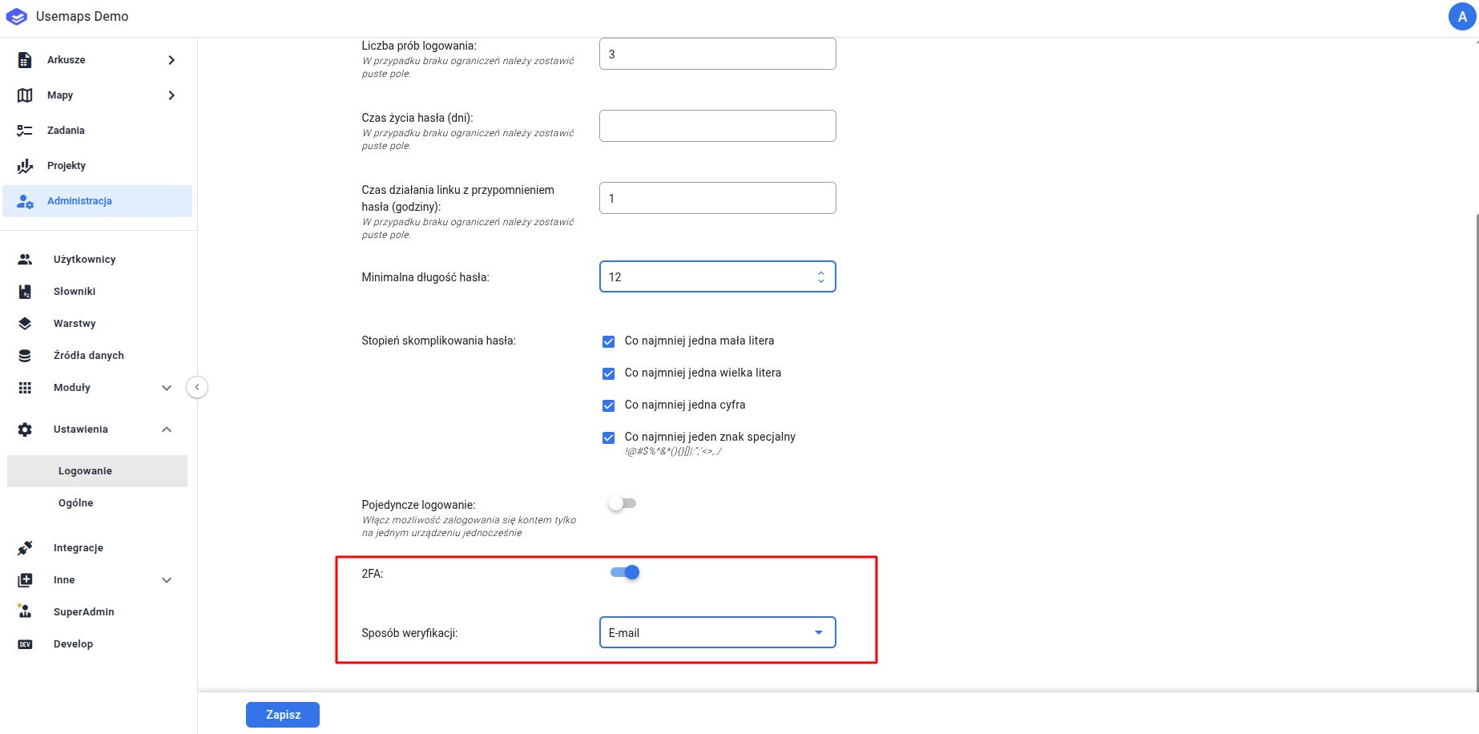Image resolution: width=1479 pixels, height=734 pixels.
Task: Open the Ogólne settings page
Action: point(76,503)
